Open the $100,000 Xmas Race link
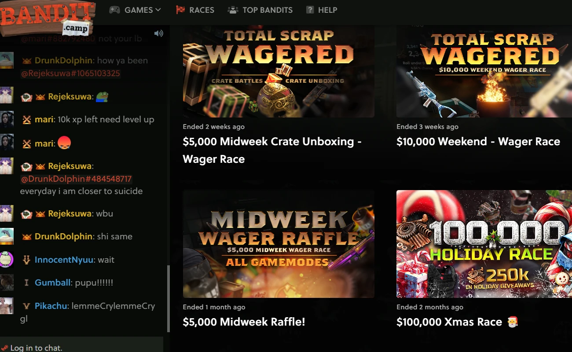572x352 pixels. click(x=457, y=322)
